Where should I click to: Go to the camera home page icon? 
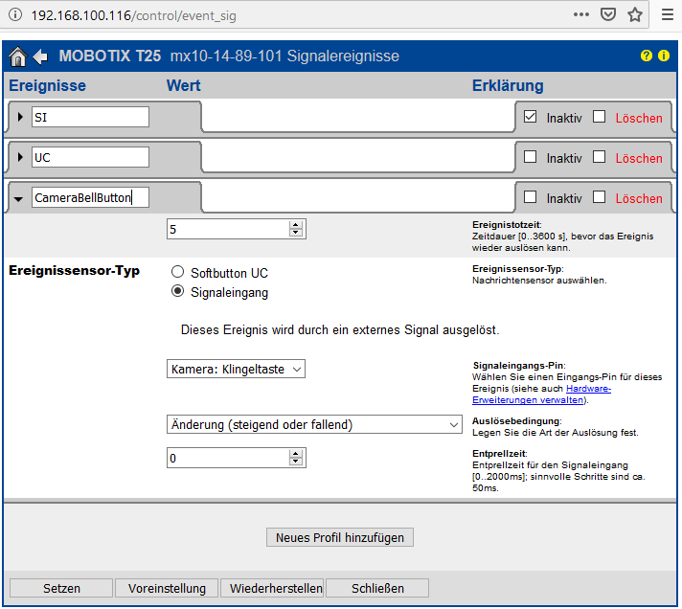[x=18, y=56]
